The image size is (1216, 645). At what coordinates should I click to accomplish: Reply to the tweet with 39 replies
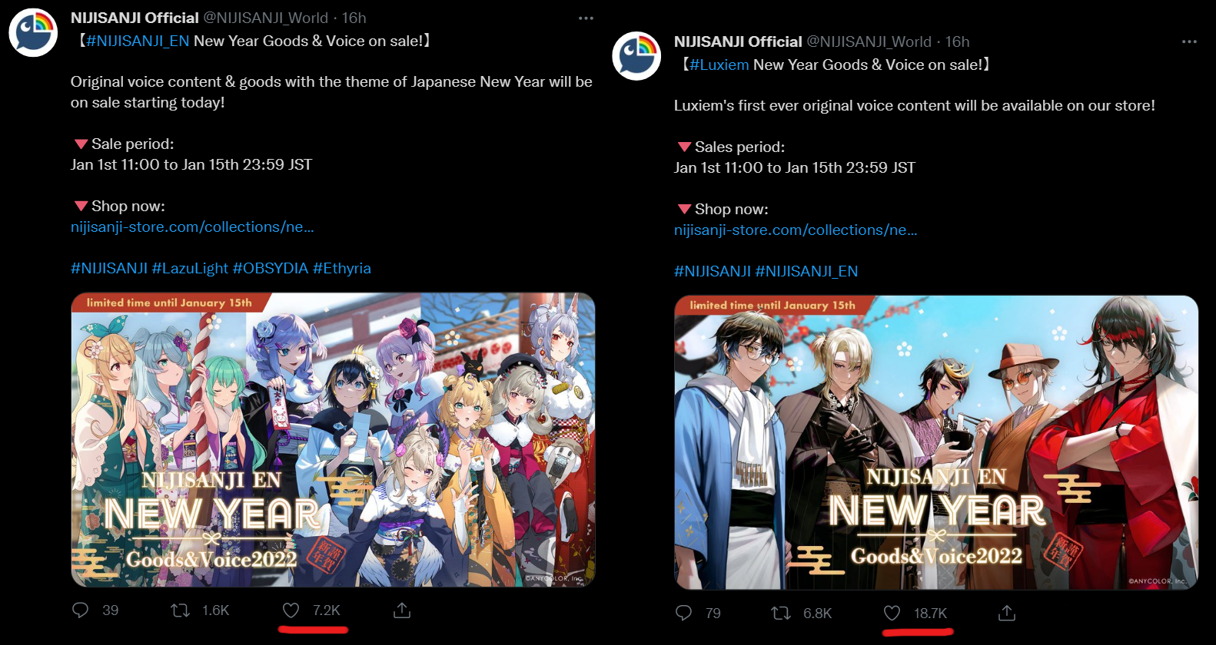coord(80,610)
